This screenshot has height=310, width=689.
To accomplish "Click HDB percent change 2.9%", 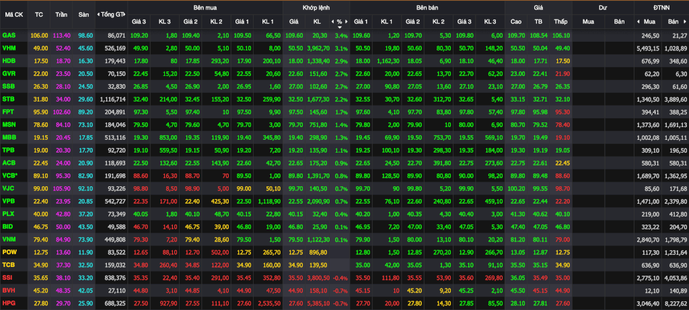I will pos(341,61).
